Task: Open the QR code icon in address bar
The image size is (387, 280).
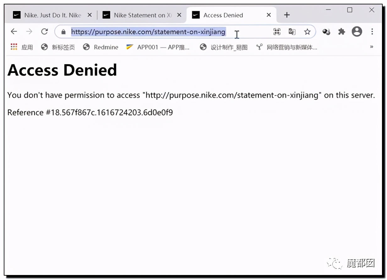Action: click(x=277, y=32)
